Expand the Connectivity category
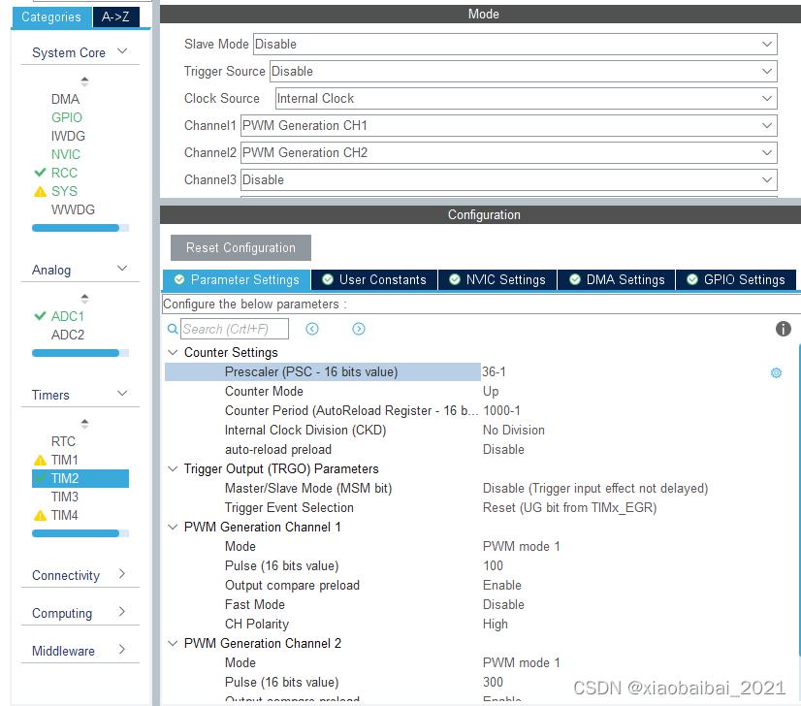Screen dimensions: 801x706 tap(80, 575)
